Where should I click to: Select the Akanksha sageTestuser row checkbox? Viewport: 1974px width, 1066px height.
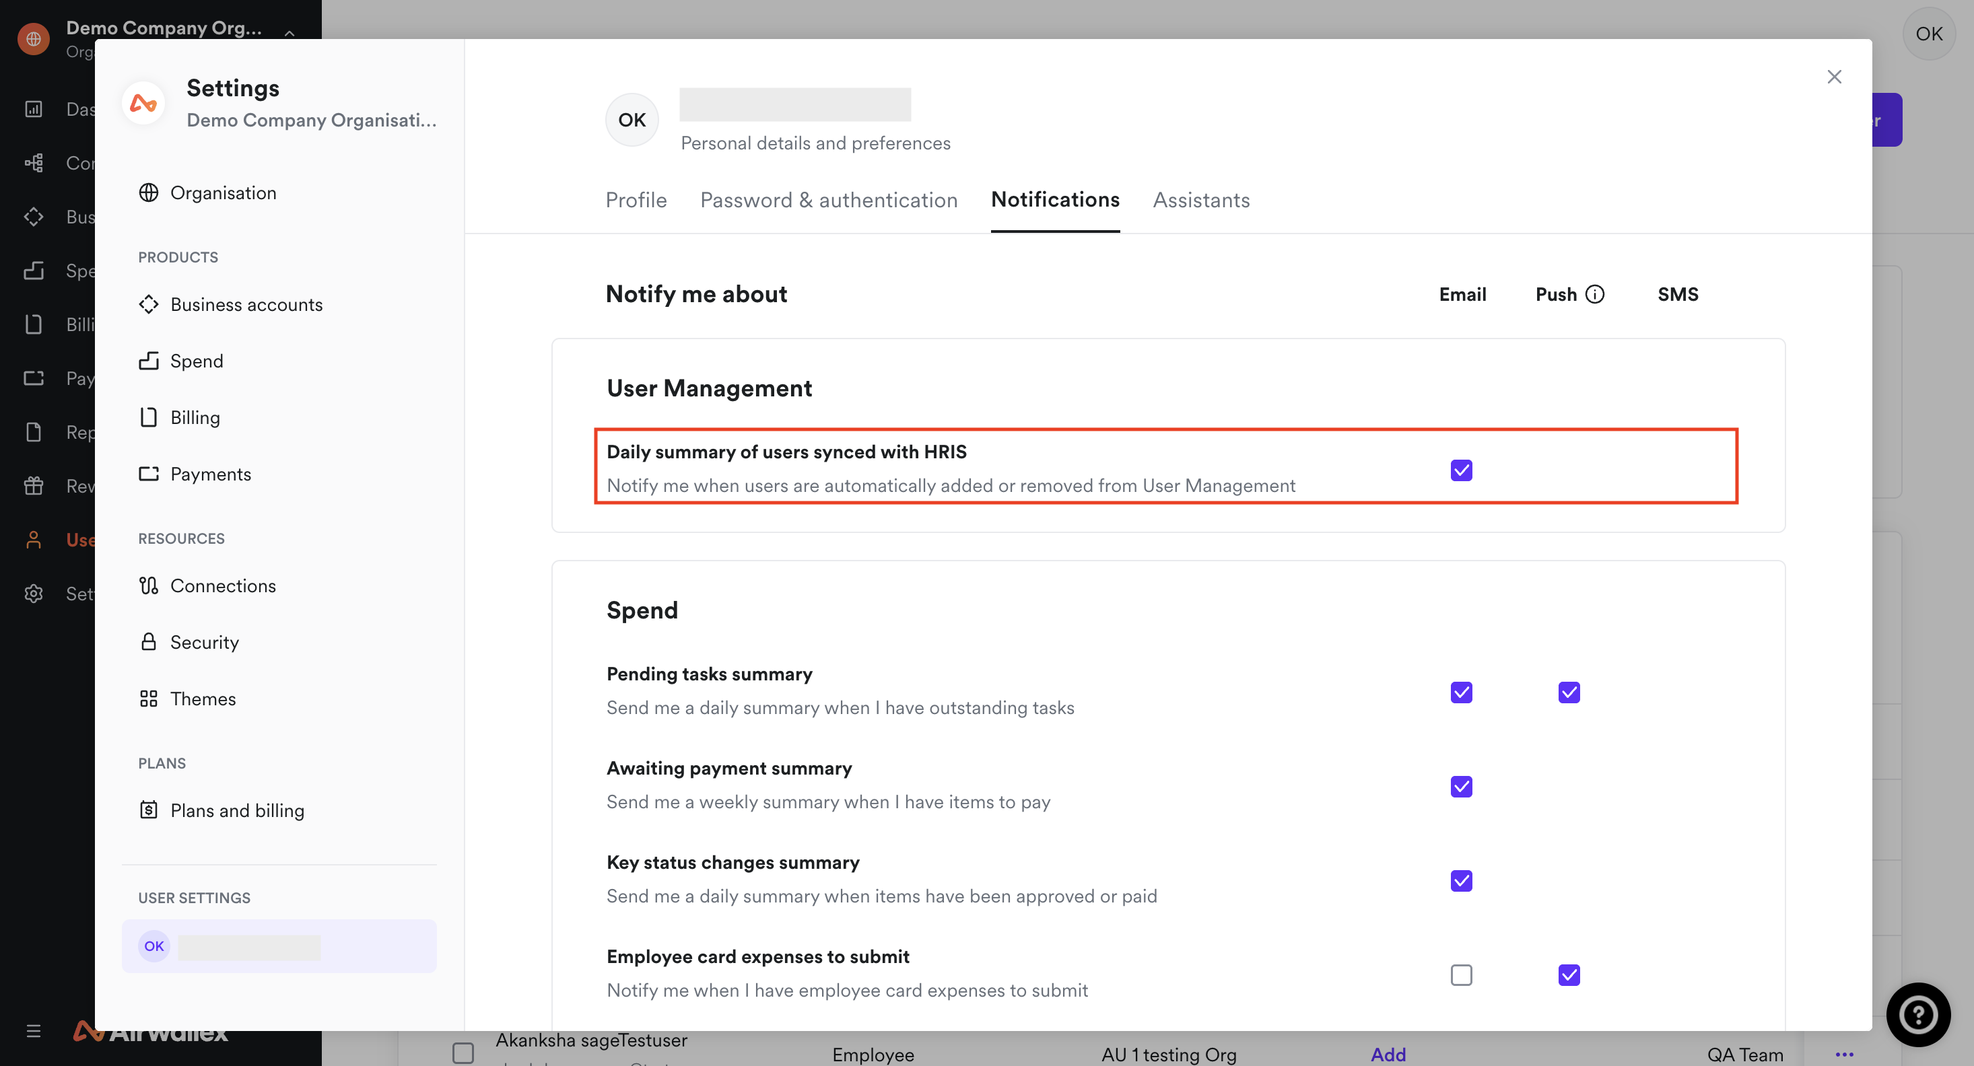(x=463, y=1054)
